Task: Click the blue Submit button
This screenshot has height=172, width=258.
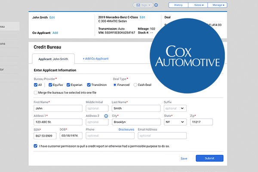Action: click(209, 158)
